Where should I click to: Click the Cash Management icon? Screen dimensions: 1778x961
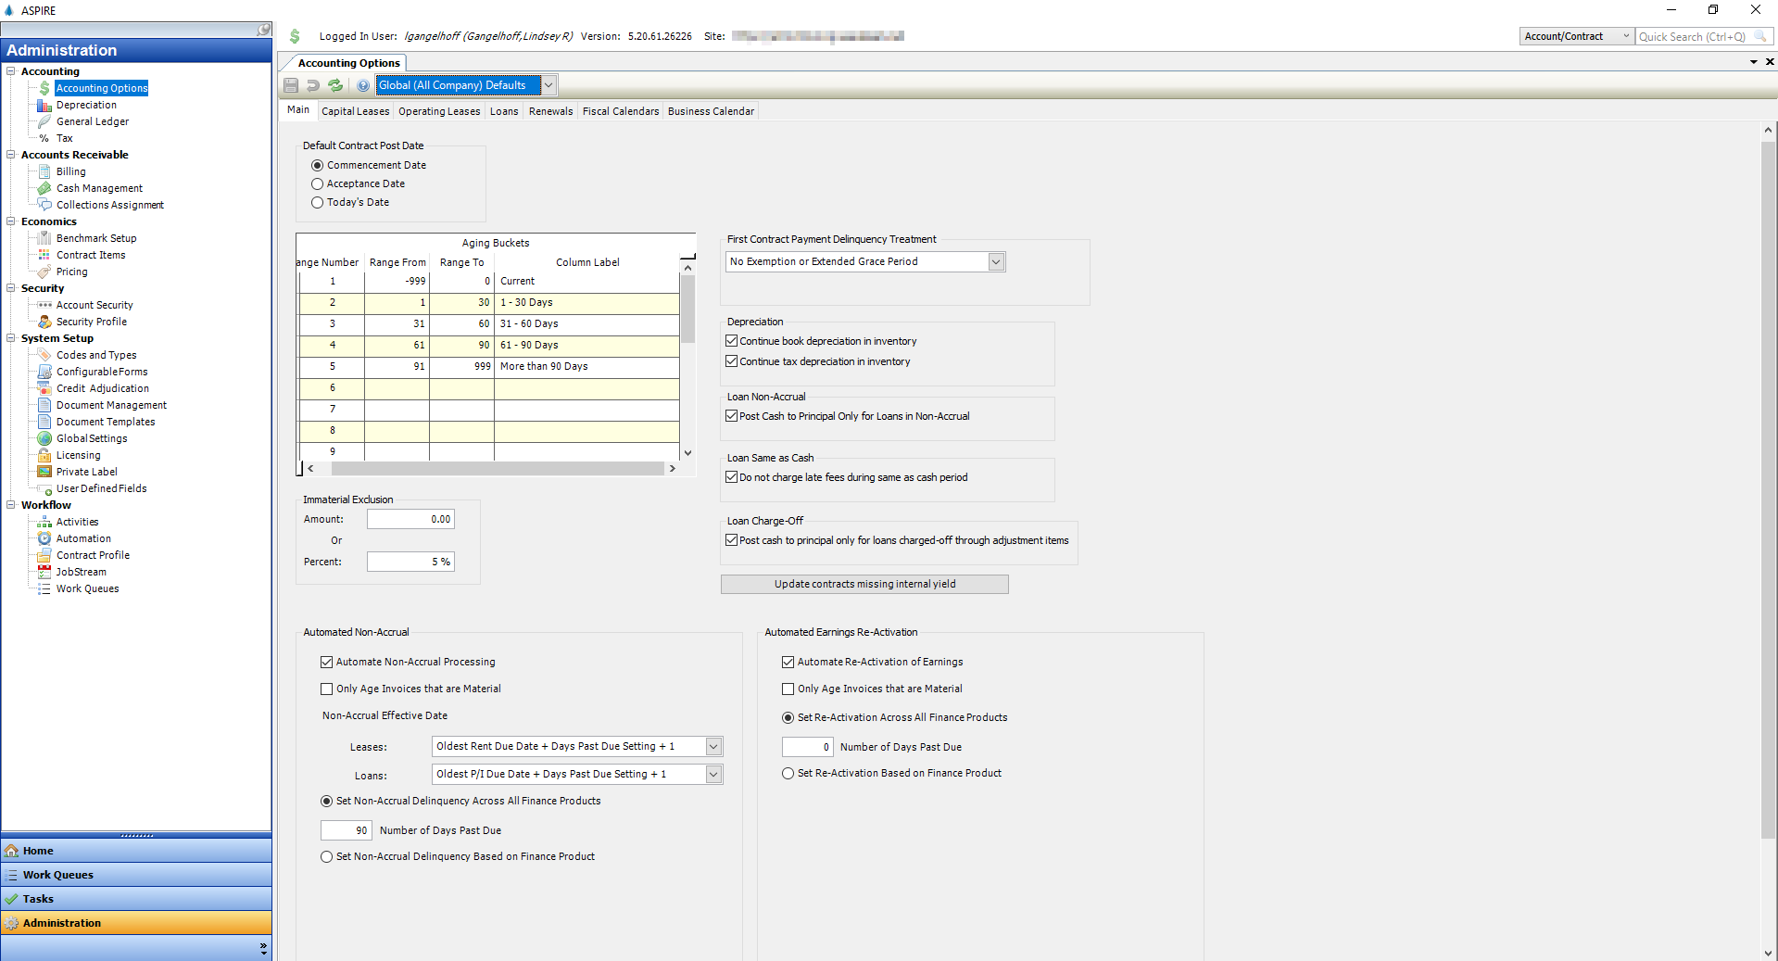coord(44,188)
